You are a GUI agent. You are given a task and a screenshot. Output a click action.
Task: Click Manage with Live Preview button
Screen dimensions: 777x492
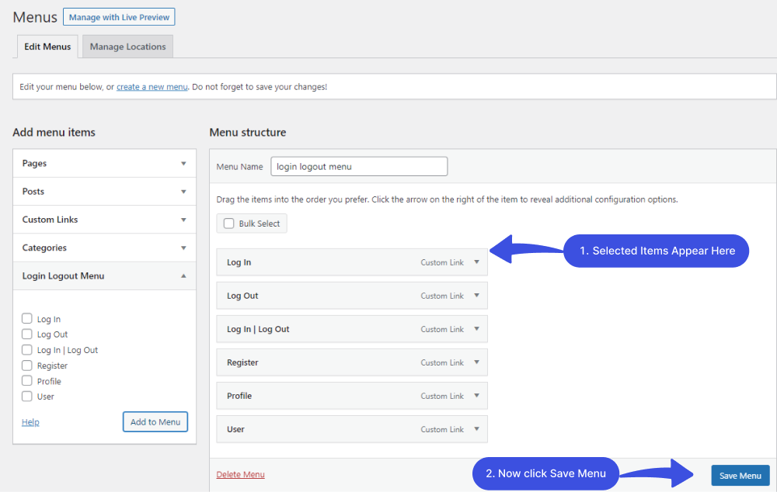tap(119, 17)
